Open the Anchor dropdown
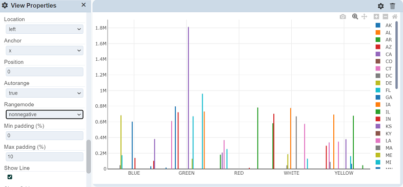The width and height of the screenshot is (403, 187). click(45, 51)
